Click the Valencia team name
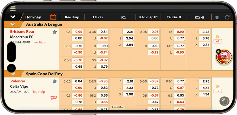This screenshot has width=237, height=115. 18,81
